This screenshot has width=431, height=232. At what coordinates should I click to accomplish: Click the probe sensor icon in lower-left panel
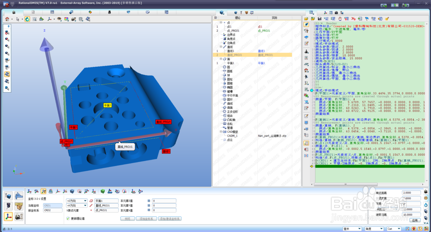(8, 206)
